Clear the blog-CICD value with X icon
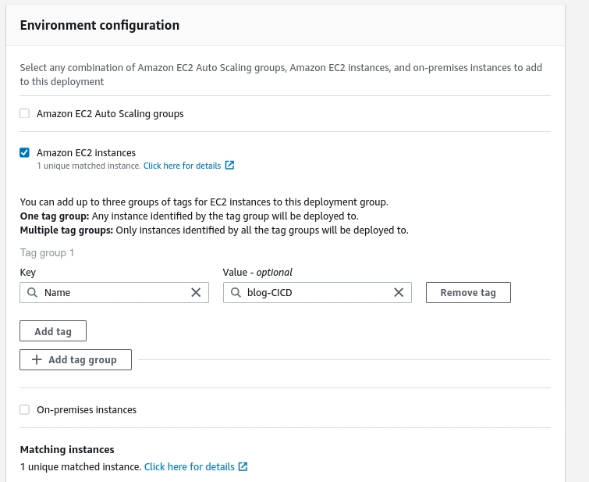The height and width of the screenshot is (482, 589). click(x=399, y=292)
